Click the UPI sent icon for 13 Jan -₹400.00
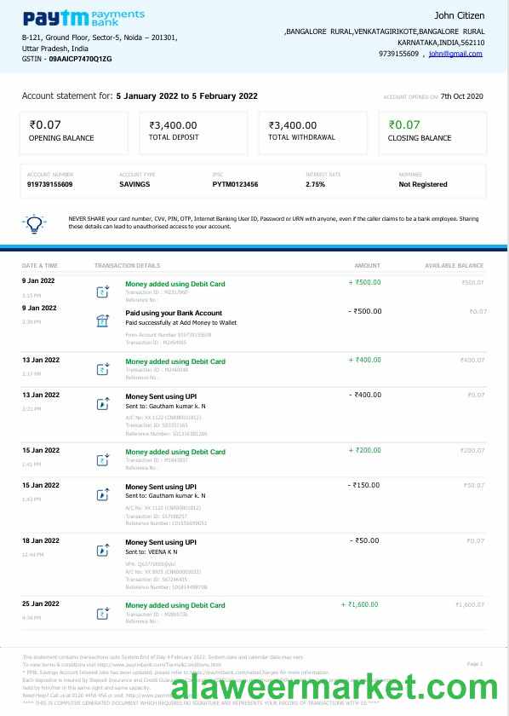509x716 pixels. [103, 404]
